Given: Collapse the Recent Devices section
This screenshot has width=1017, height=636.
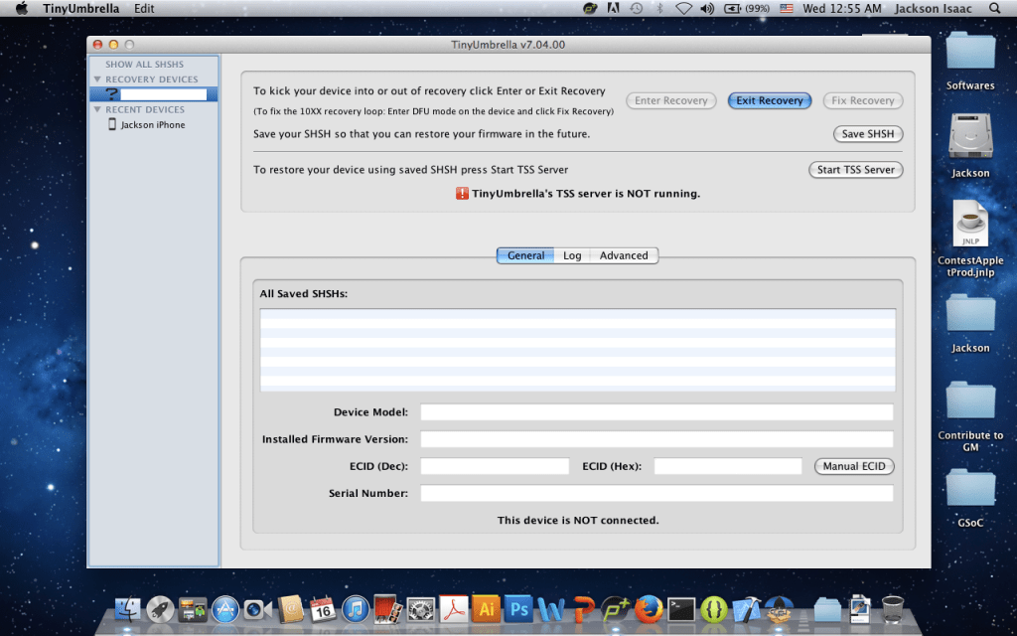Looking at the screenshot, I should (97, 110).
